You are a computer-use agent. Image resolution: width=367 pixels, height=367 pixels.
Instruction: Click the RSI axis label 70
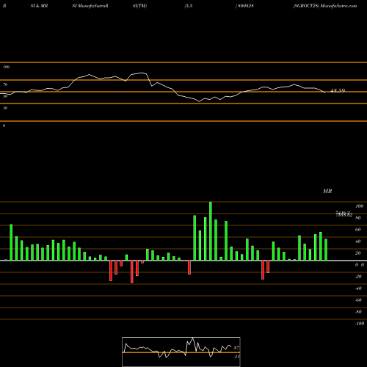(x=5, y=84)
